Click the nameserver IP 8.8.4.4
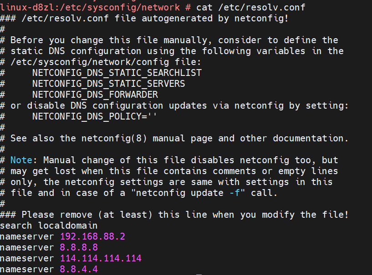This screenshot has width=372, height=275. point(79,269)
